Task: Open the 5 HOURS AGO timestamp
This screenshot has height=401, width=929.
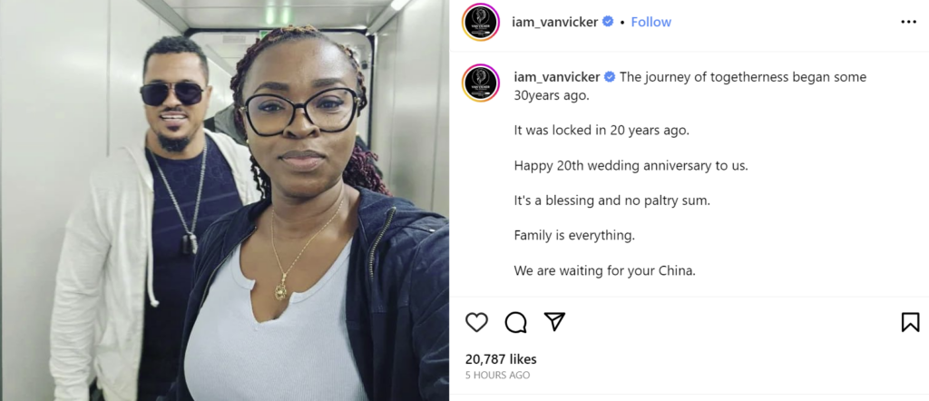Action: tap(498, 376)
